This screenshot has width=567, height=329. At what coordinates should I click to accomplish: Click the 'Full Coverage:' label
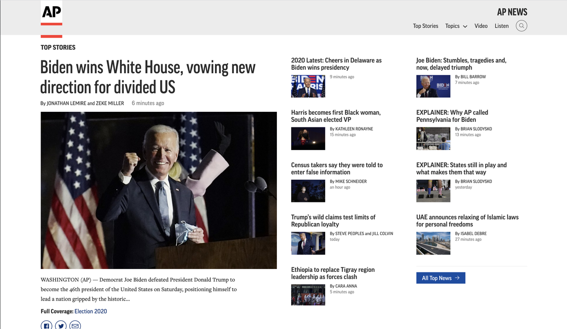coord(57,311)
